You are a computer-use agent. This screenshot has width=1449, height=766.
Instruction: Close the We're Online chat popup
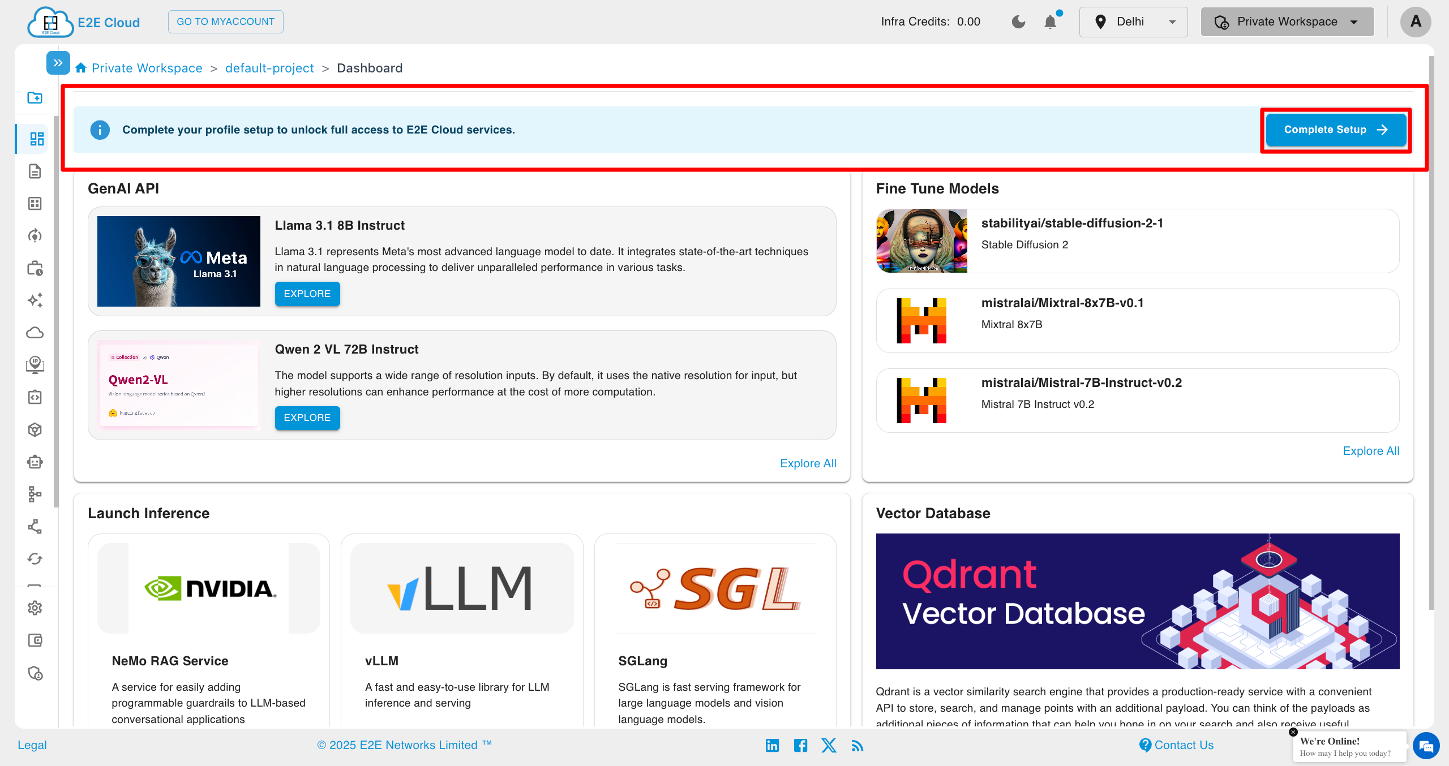(1293, 732)
